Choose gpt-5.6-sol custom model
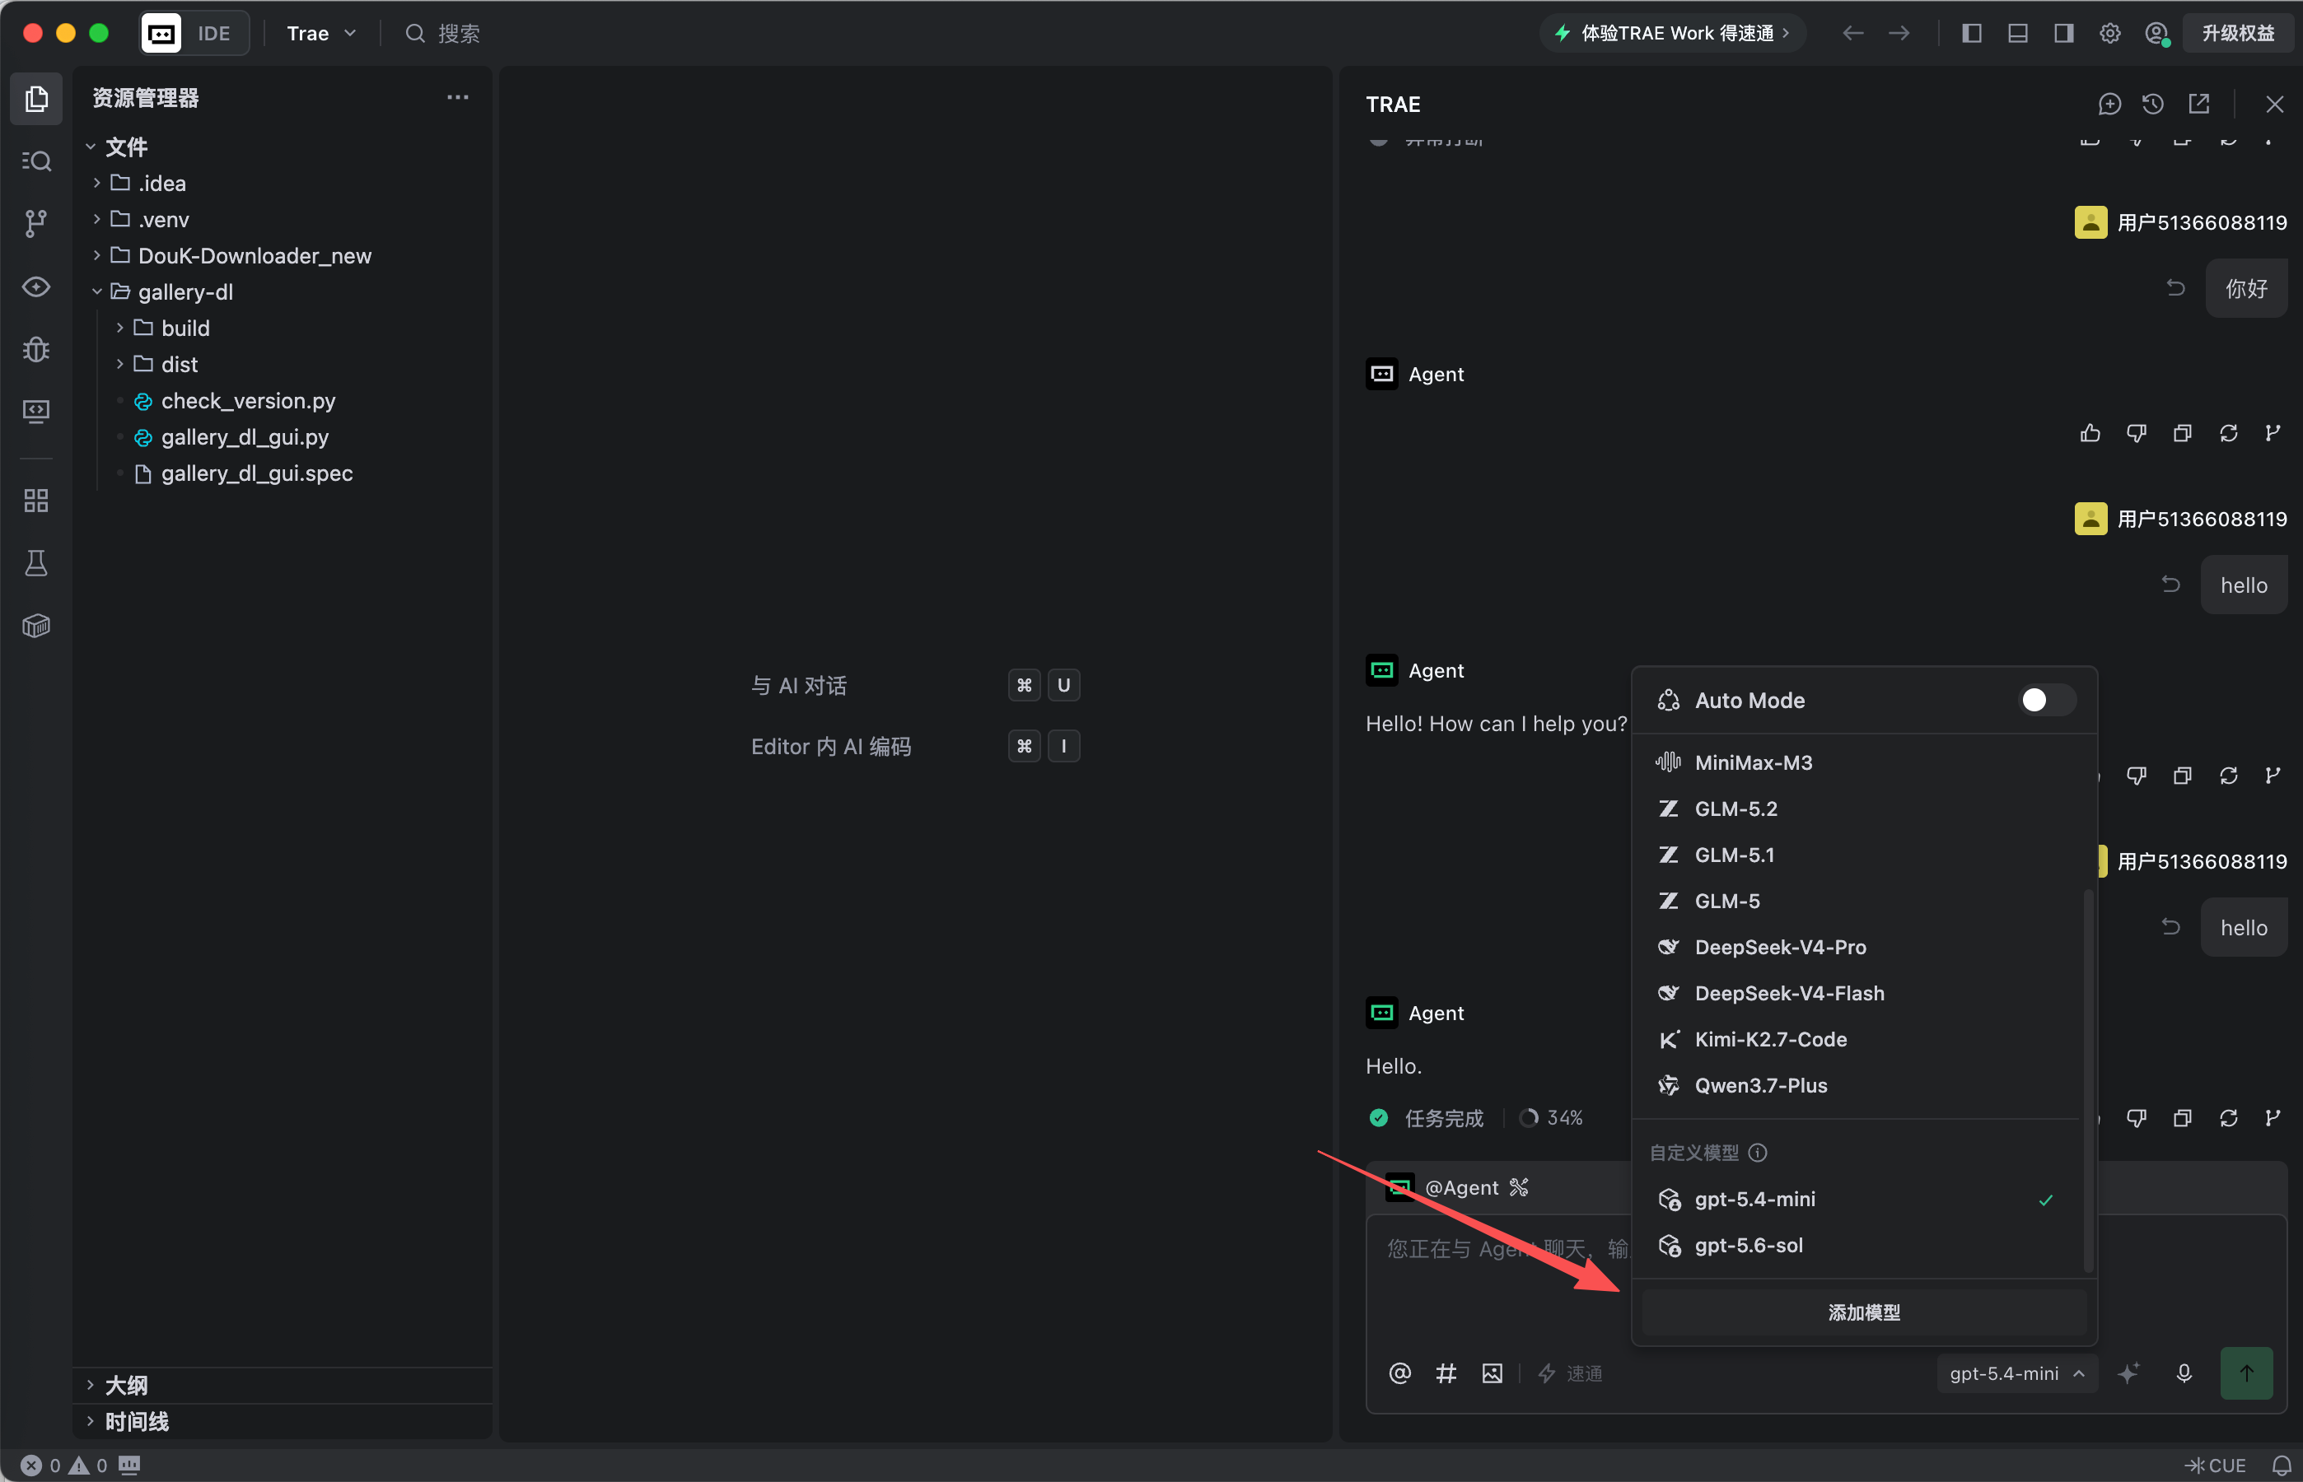 [x=1749, y=1245]
